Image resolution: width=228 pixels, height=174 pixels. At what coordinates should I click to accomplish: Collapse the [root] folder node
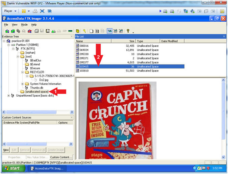click(x=18, y=57)
